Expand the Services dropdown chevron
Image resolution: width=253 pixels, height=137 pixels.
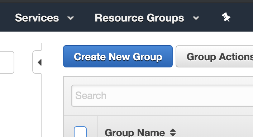tap(71, 18)
